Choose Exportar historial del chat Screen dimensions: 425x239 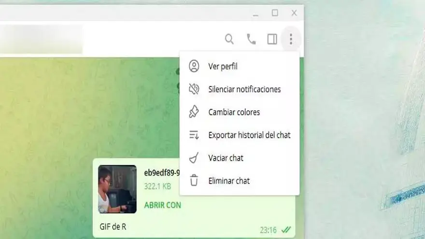pos(240,135)
